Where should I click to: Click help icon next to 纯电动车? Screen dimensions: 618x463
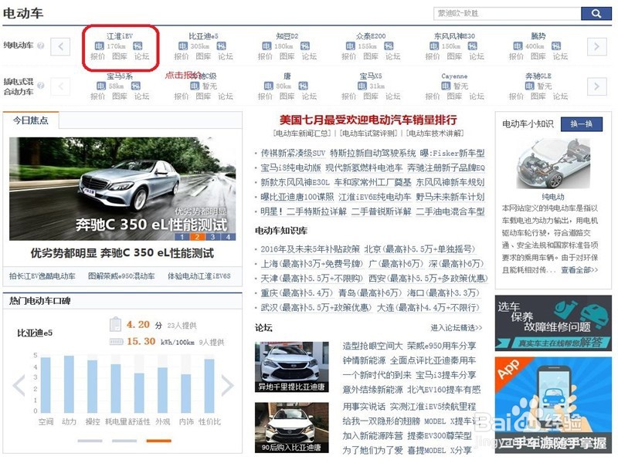tap(40, 46)
